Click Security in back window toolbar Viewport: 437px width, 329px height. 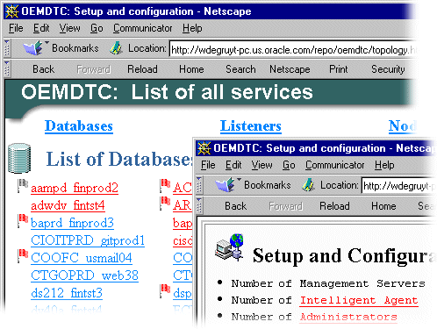tap(388, 69)
